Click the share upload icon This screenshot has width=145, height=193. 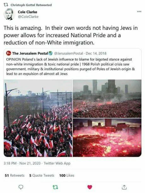(x=124, y=187)
